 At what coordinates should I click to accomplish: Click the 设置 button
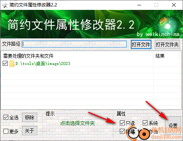coord(173,125)
